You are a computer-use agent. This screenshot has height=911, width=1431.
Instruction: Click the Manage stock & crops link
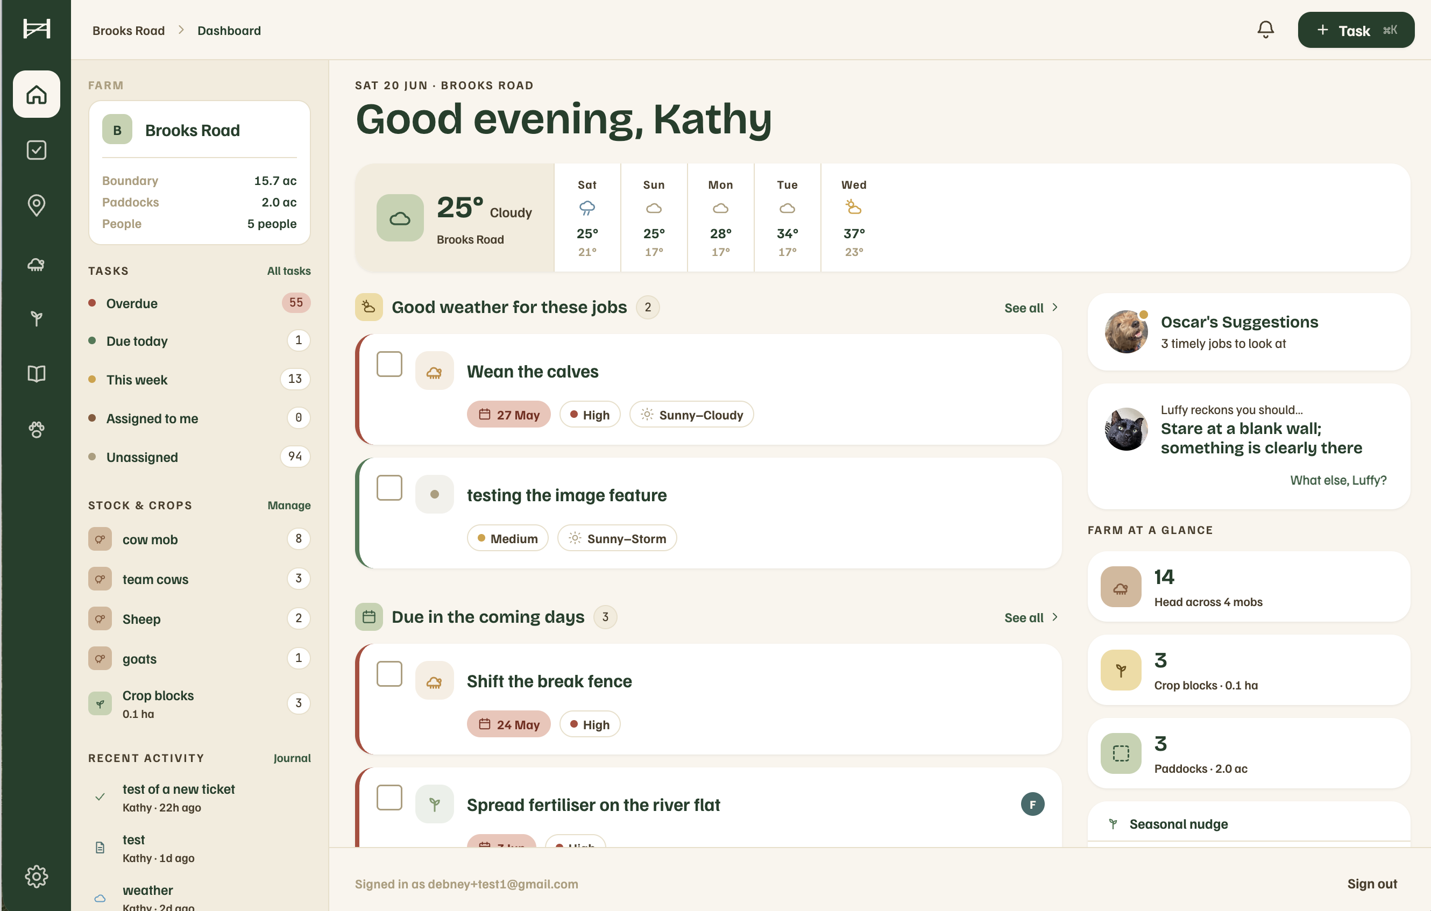pyautogui.click(x=289, y=506)
